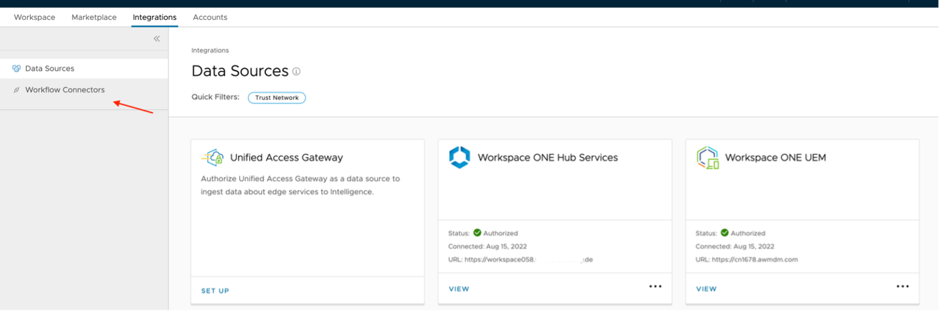Select Workflow Connectors in the sidebar
This screenshot has width=940, height=313.
click(65, 90)
